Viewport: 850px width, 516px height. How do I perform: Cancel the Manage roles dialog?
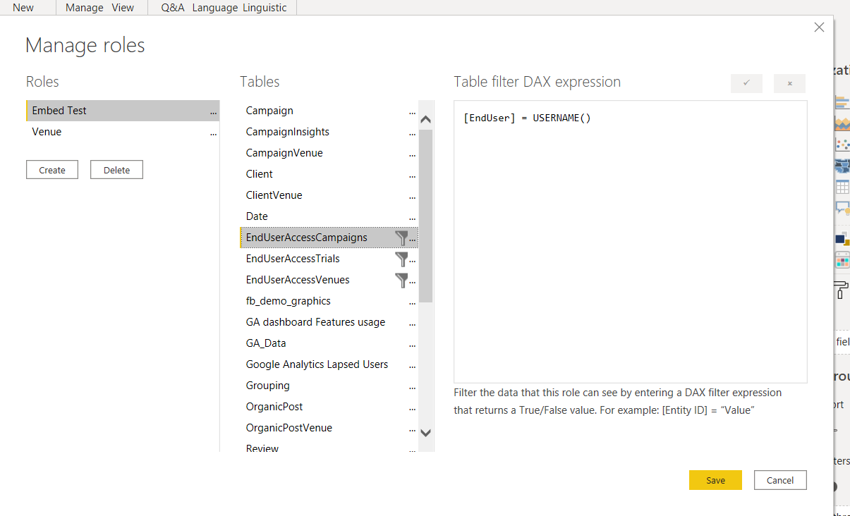780,480
